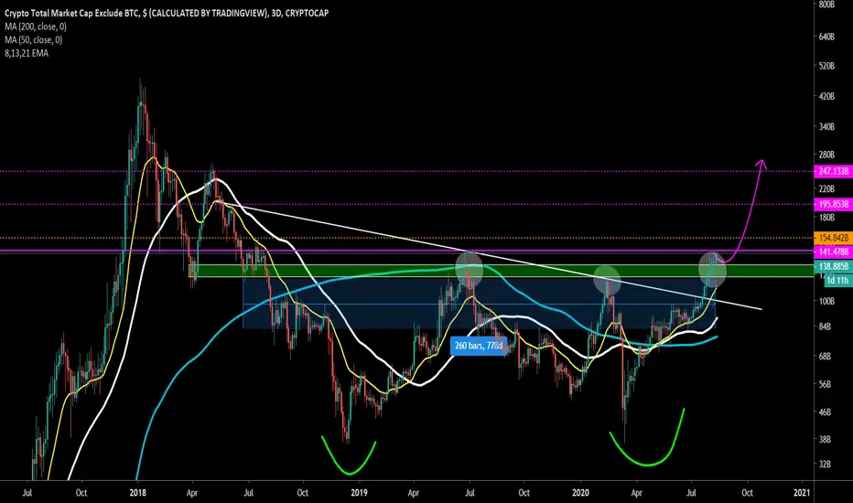853x503 pixels.
Task: Select the green arc under the March 2020 bottom
Action: coord(647,437)
